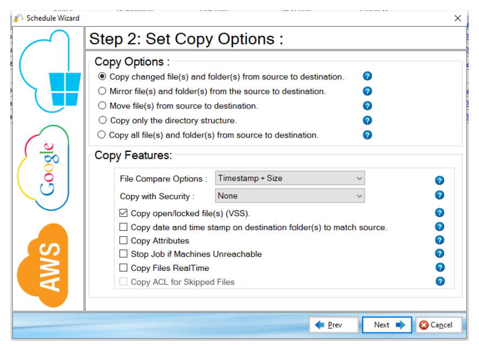Open help for Copy all files option
The width and height of the screenshot is (479, 351).
click(x=367, y=135)
